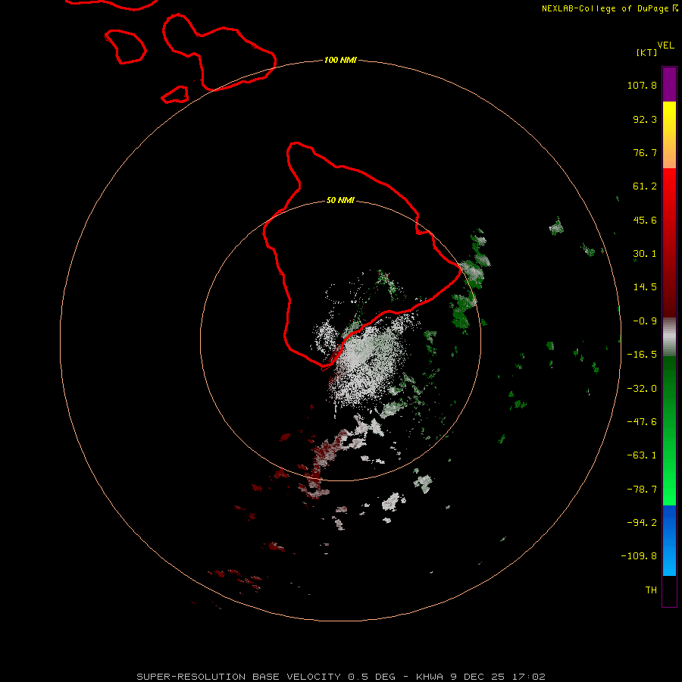Screen dimensions: 682x682
Task: Click the SUPER-RESOLUTION BASE VELOCITY footer caption
Action: pos(341,677)
